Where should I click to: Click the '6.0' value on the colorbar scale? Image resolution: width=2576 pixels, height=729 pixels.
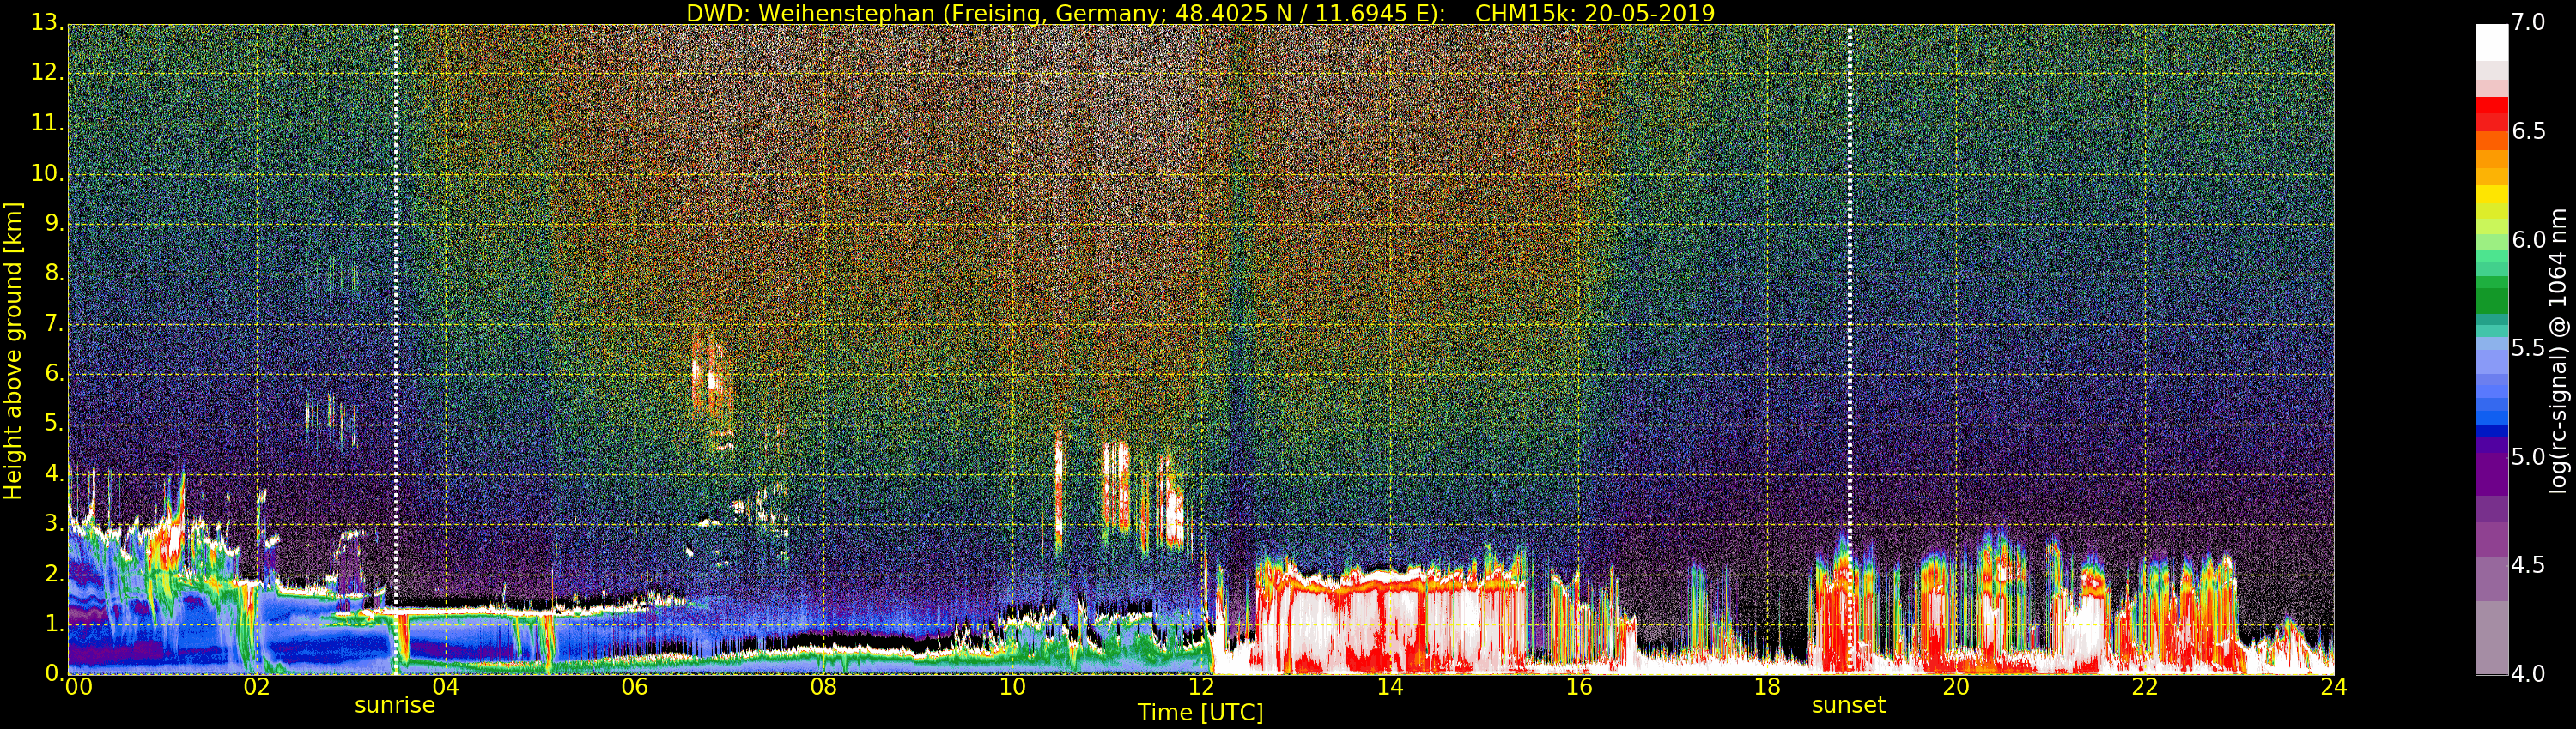(x=2528, y=239)
